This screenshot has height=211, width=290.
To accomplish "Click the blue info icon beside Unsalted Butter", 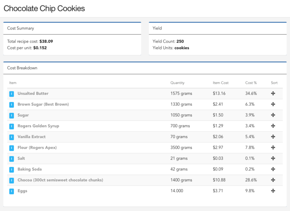I will point(12,94).
